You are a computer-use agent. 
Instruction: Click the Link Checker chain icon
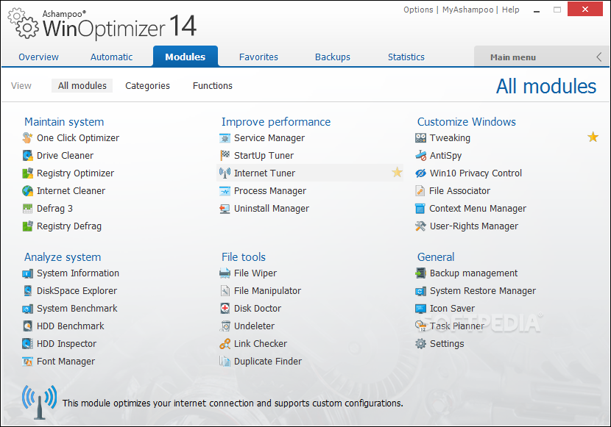(x=225, y=344)
